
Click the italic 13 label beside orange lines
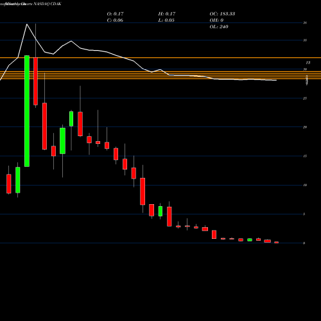tap(308, 63)
